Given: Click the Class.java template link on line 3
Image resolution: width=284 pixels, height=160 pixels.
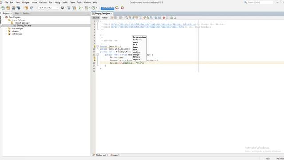Looking at the screenshot, I should click(x=147, y=27).
